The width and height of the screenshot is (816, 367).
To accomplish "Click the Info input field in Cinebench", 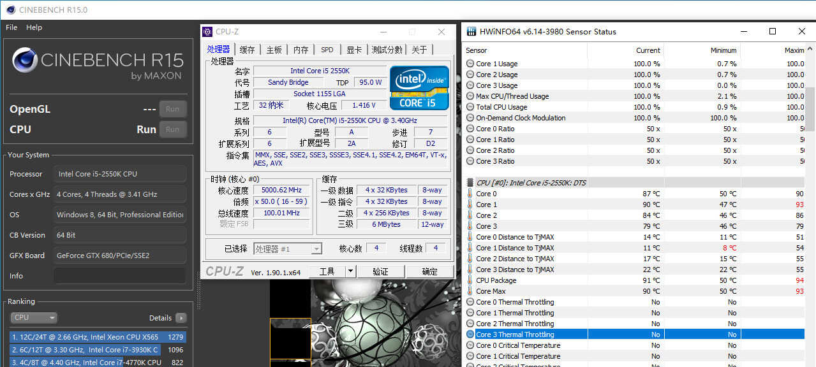I will (120, 276).
